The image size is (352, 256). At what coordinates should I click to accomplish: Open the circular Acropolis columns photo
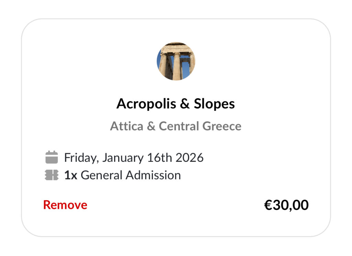pyautogui.click(x=176, y=62)
